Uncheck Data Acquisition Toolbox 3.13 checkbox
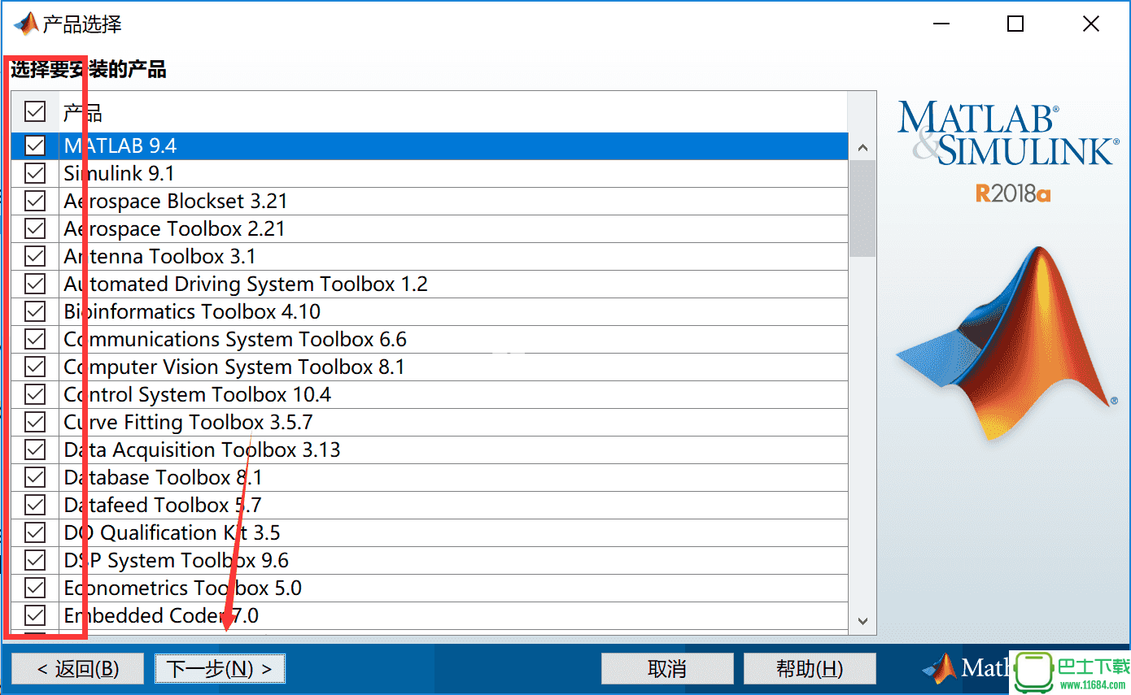This screenshot has height=695, width=1131. tap(35, 450)
